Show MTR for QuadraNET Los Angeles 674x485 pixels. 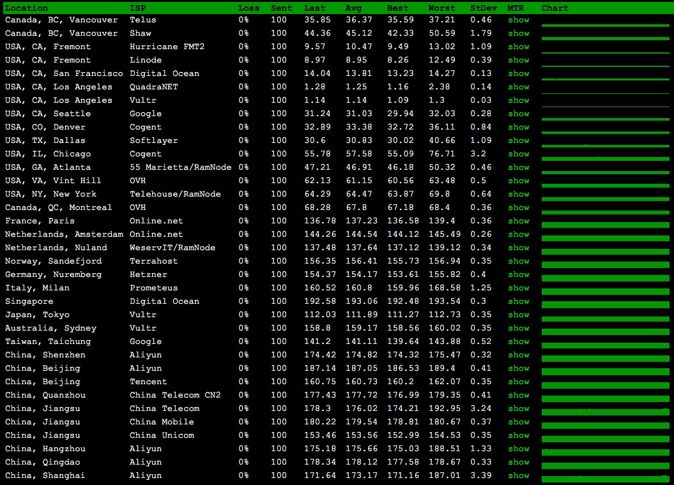[x=518, y=87]
